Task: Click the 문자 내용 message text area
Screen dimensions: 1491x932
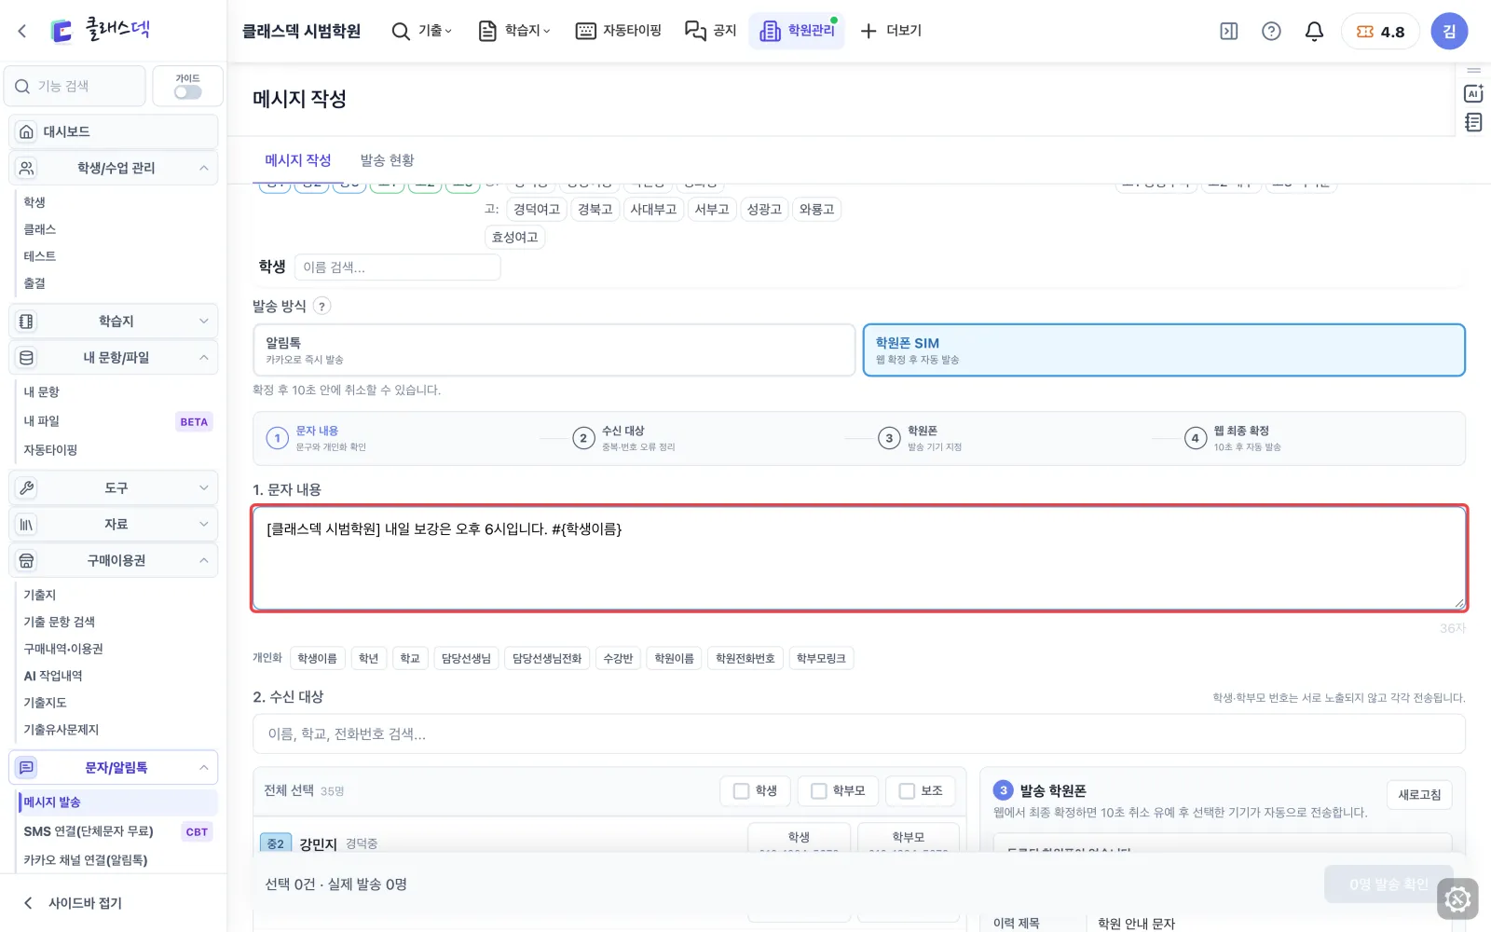Action: (x=859, y=558)
